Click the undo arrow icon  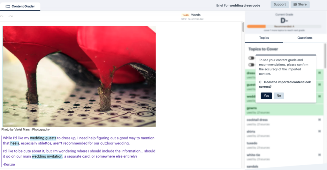coord(2,17)
